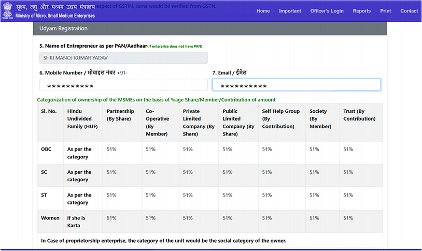This screenshot has height=251, width=422.
Task: Focus the Mobile Number input field
Action: (123, 85)
